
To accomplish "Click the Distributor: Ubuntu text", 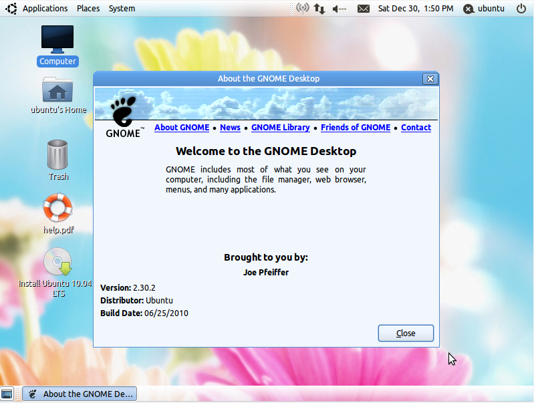I will 136,301.
